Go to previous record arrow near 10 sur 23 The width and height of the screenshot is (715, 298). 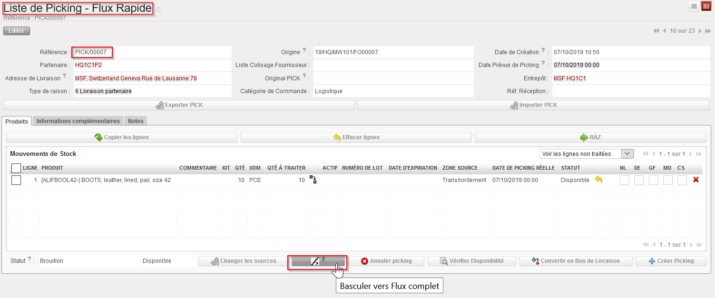click(665, 31)
